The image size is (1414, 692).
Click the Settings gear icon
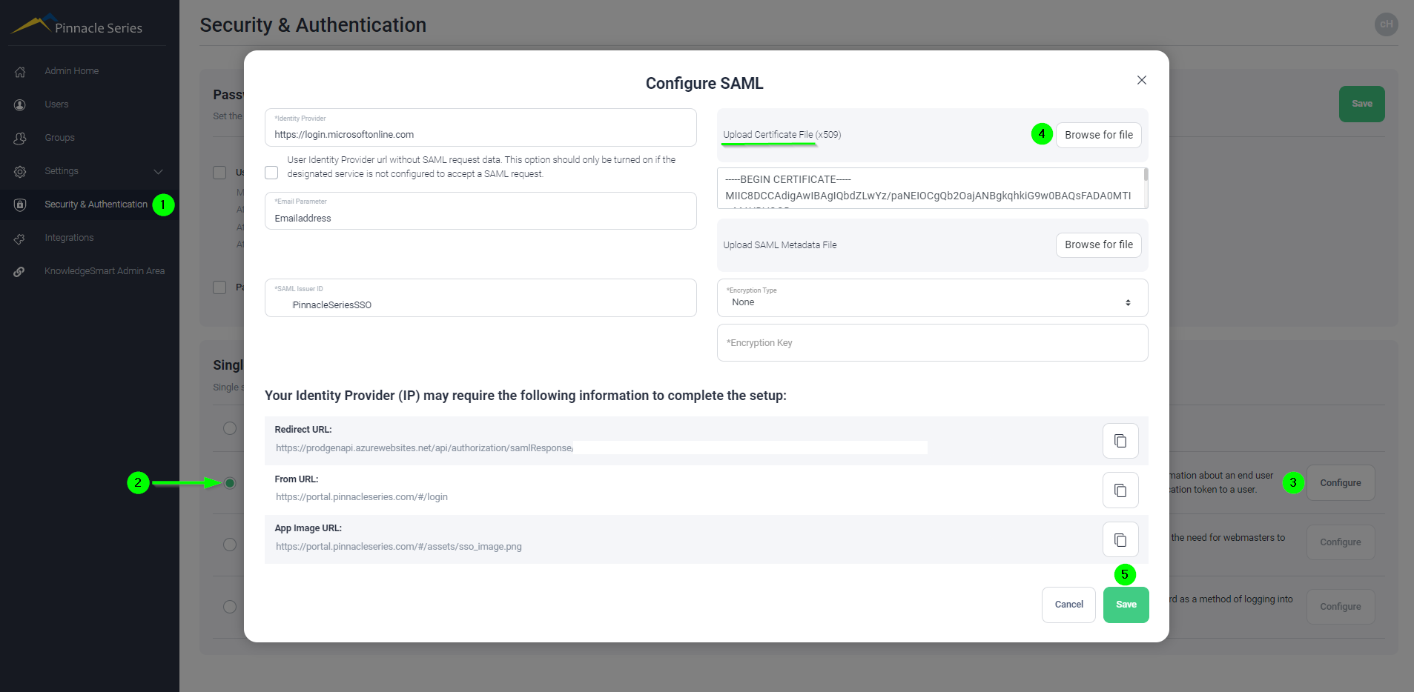coord(20,172)
